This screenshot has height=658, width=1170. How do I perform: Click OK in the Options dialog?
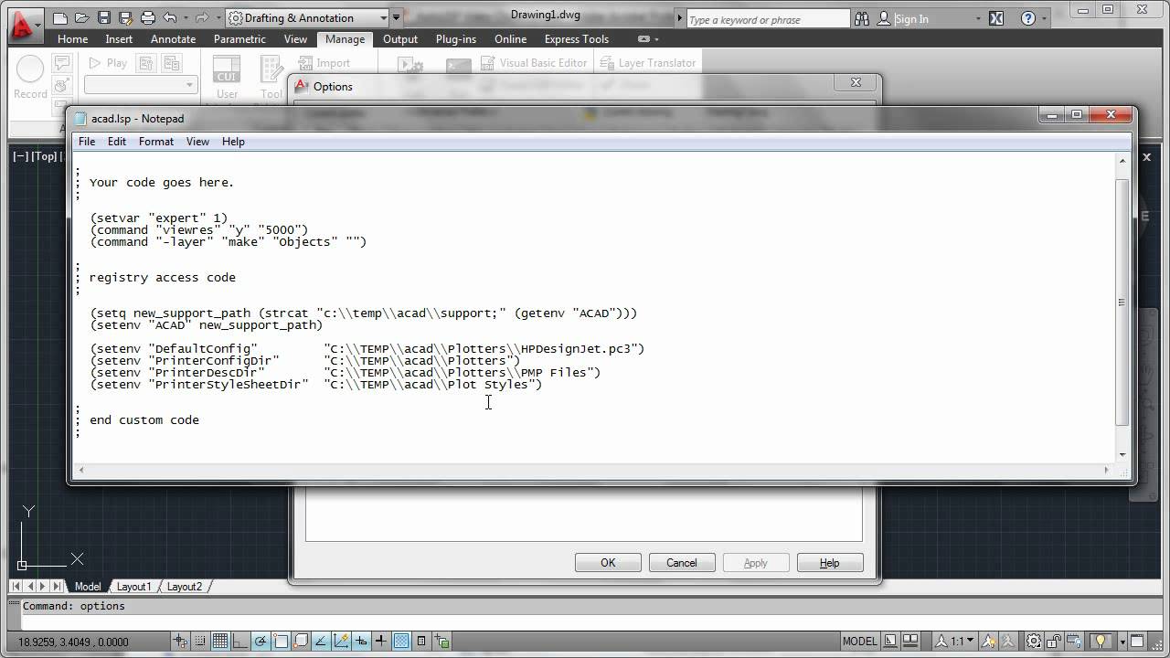pos(608,563)
